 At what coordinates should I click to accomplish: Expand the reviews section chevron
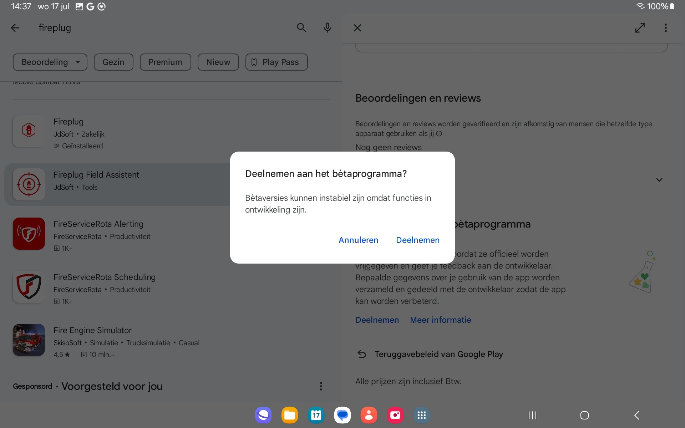tap(659, 180)
